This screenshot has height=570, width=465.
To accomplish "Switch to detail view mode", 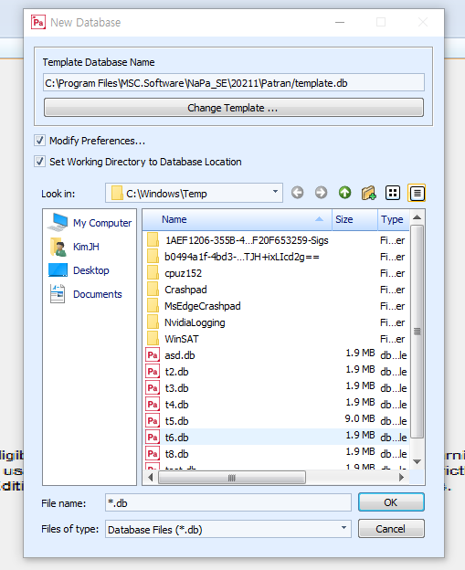I will [x=417, y=193].
